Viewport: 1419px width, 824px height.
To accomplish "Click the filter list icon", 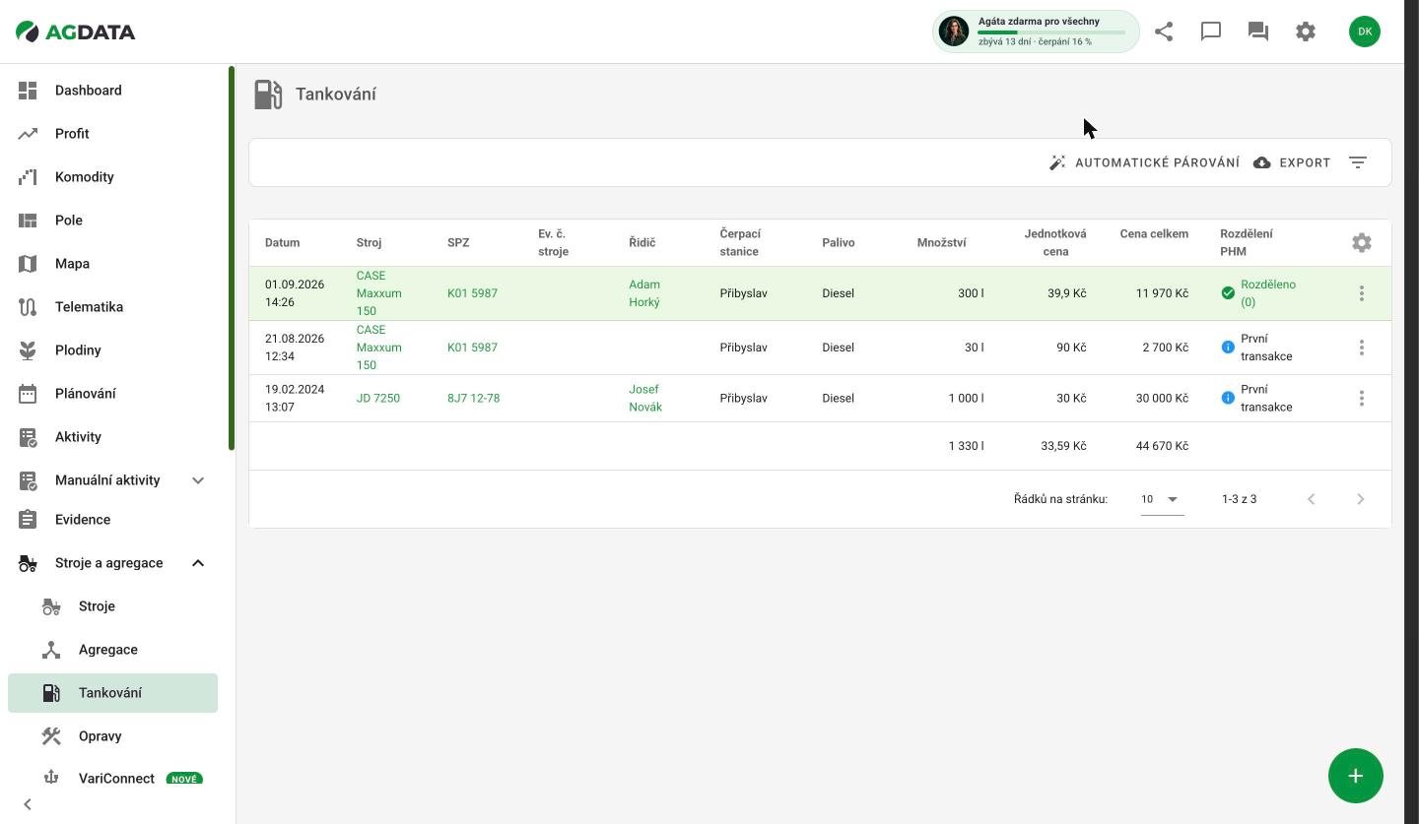I will point(1358,162).
